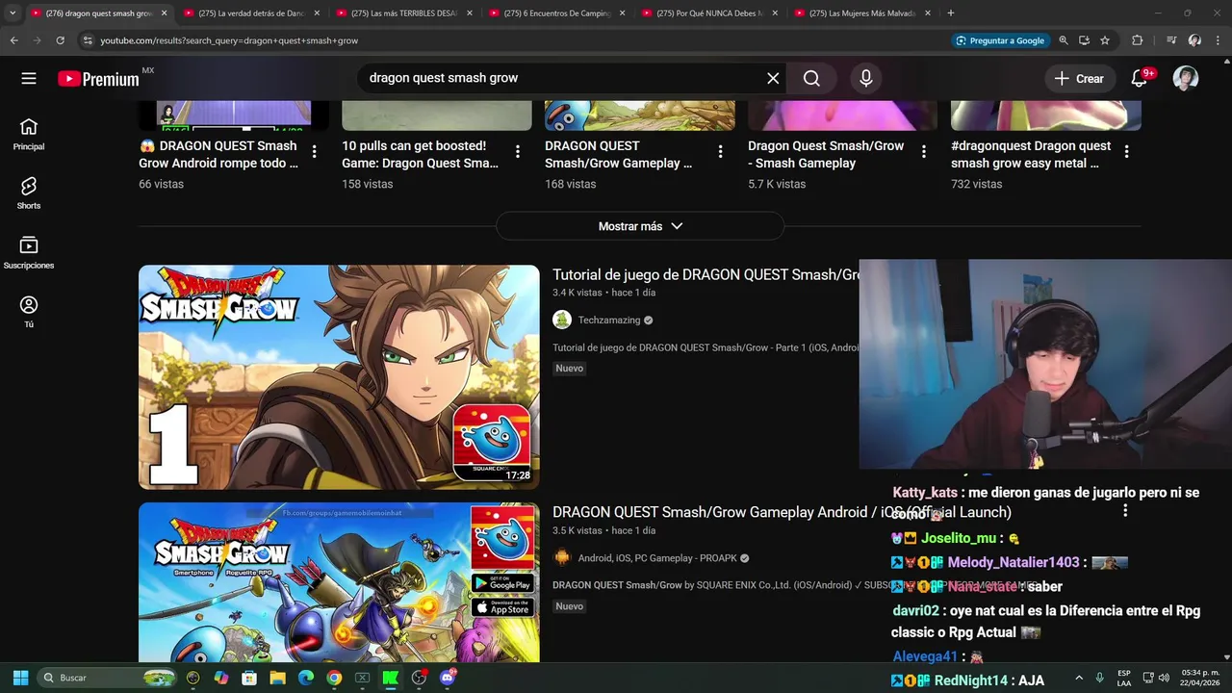Open options for 'Smash Gameplay' 5.7 K short
This screenshot has width=1232, height=693.
coord(923,151)
